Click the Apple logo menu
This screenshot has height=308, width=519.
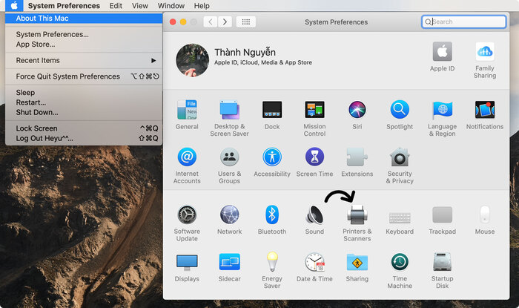click(14, 6)
